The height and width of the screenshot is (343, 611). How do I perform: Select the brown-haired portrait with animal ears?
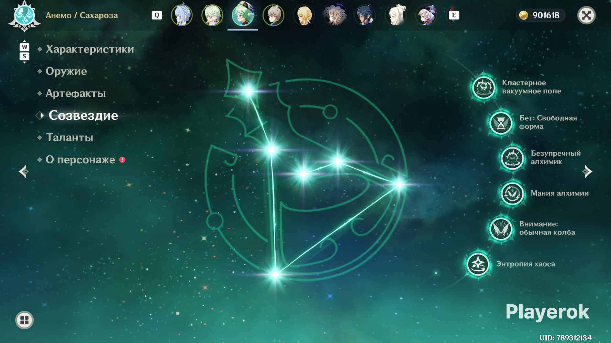tap(273, 15)
